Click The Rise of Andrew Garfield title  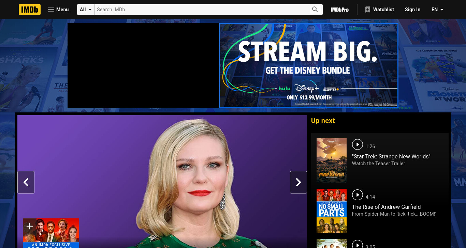tap(387, 207)
